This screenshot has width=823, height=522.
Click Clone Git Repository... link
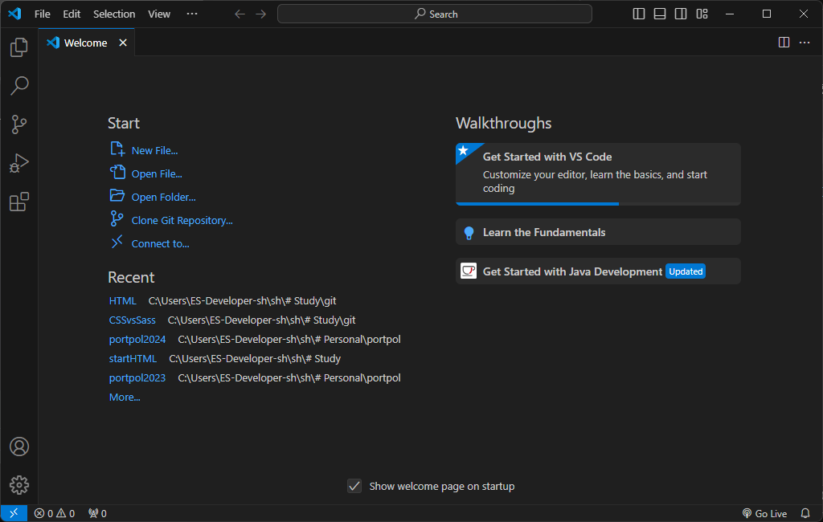[x=182, y=220]
